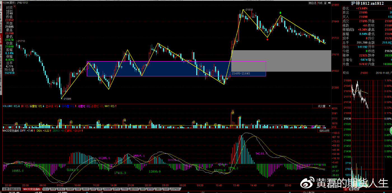Click the 57285.0 MACD area label
This screenshot has width=392, height=193.
pos(104,158)
